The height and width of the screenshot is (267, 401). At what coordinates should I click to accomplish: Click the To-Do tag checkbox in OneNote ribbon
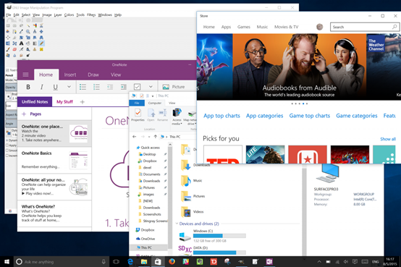click(x=137, y=87)
